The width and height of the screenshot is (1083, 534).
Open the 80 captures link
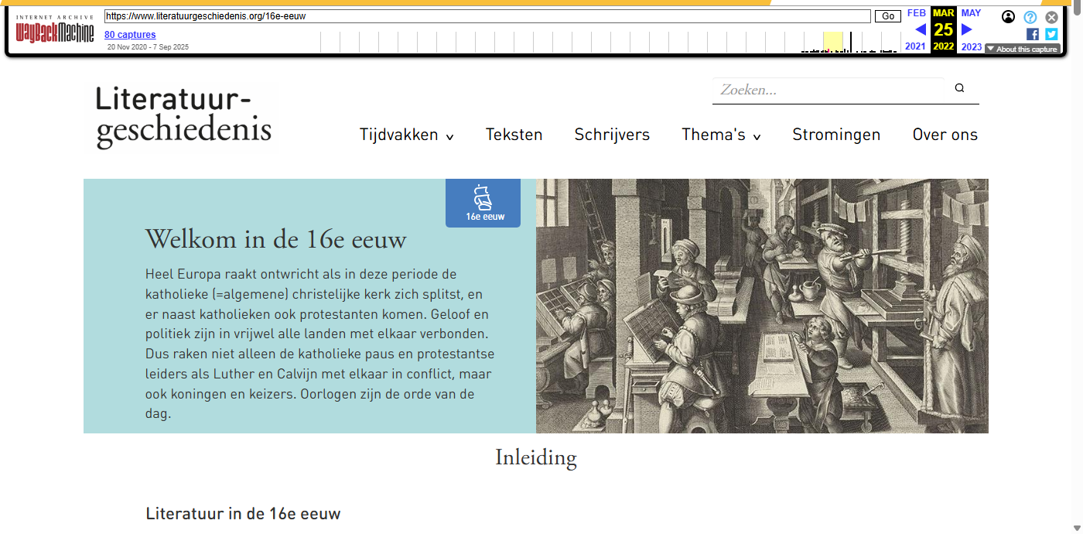click(130, 35)
